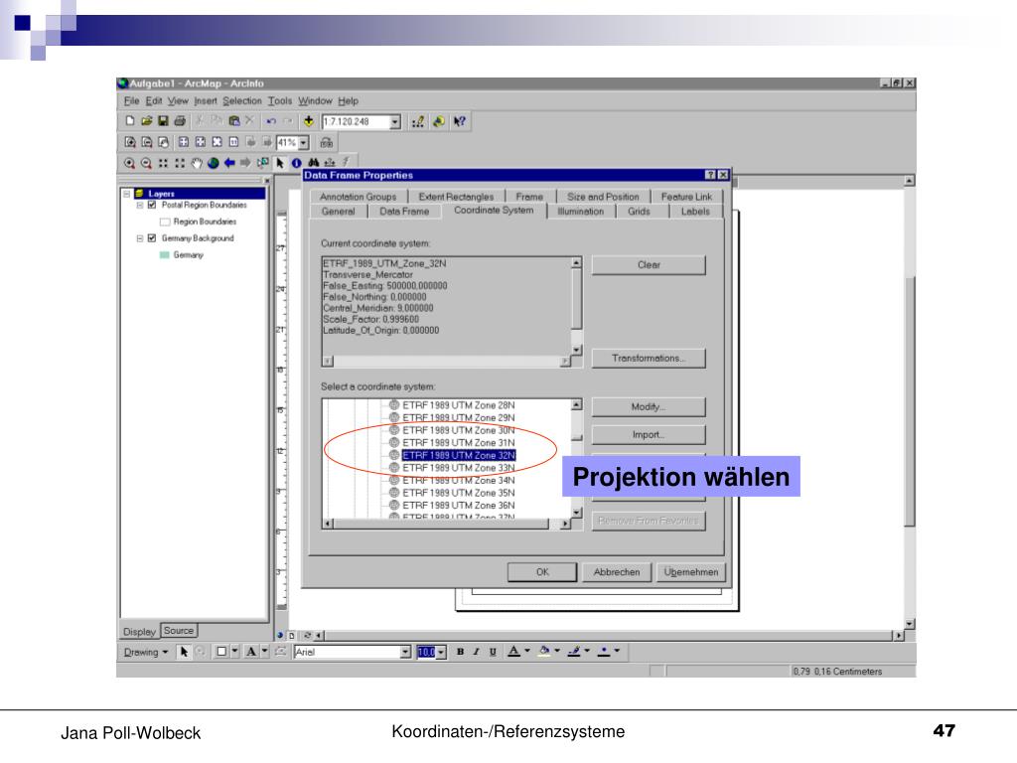Image resolution: width=1017 pixels, height=763 pixels.
Task: Click the Region Boundaries symbol swatch
Action: (x=165, y=222)
